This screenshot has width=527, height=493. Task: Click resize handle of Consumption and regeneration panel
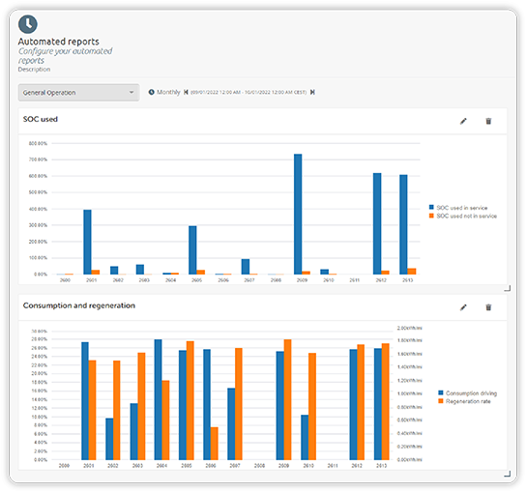click(508, 474)
